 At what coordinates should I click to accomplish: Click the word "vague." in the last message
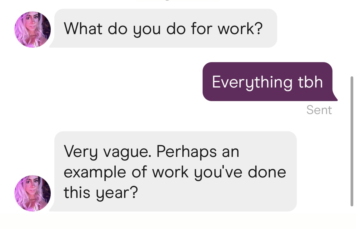[x=127, y=152]
